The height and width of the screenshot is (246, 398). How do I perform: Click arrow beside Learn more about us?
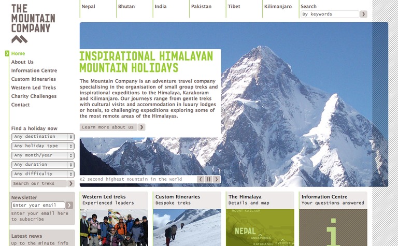pyautogui.click(x=141, y=127)
